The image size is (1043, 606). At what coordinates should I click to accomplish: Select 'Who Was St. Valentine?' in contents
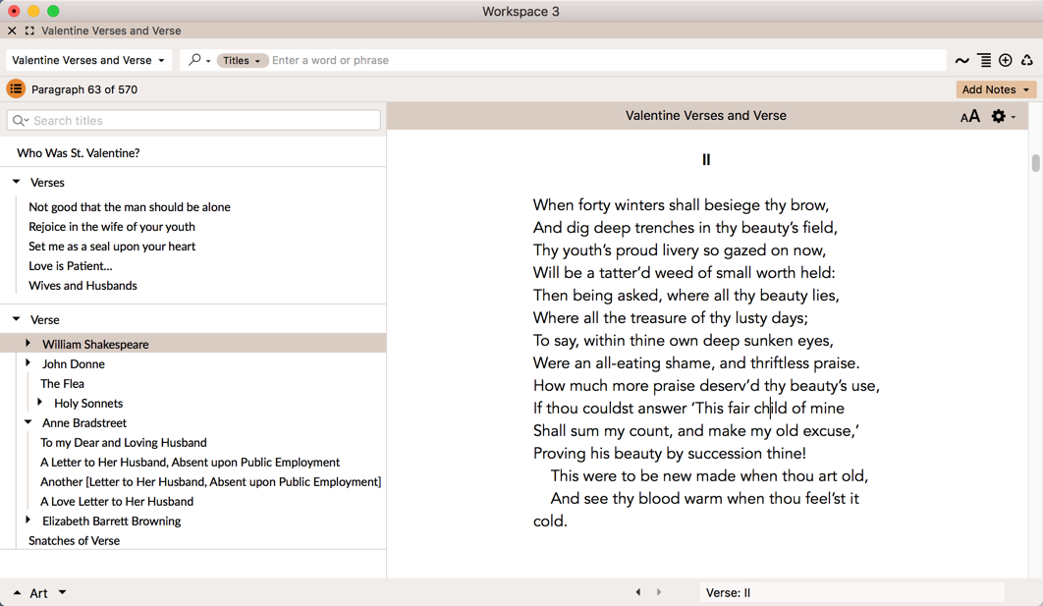point(79,153)
